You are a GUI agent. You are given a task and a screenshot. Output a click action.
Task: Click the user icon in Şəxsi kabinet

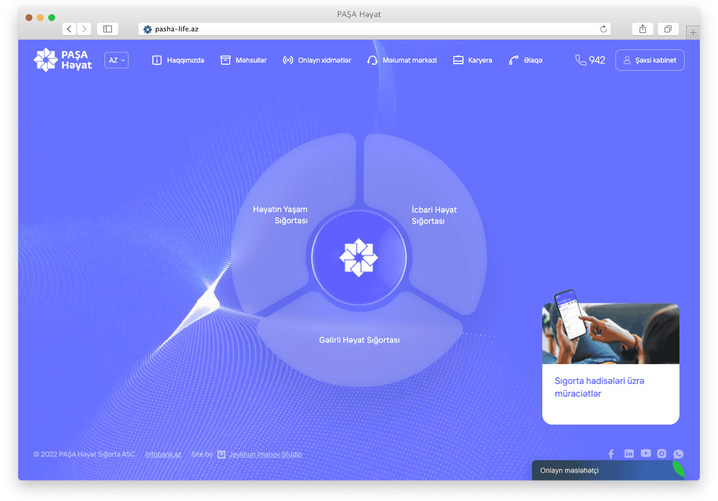point(628,60)
